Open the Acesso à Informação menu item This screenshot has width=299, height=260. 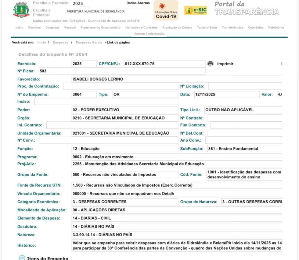click(149, 34)
